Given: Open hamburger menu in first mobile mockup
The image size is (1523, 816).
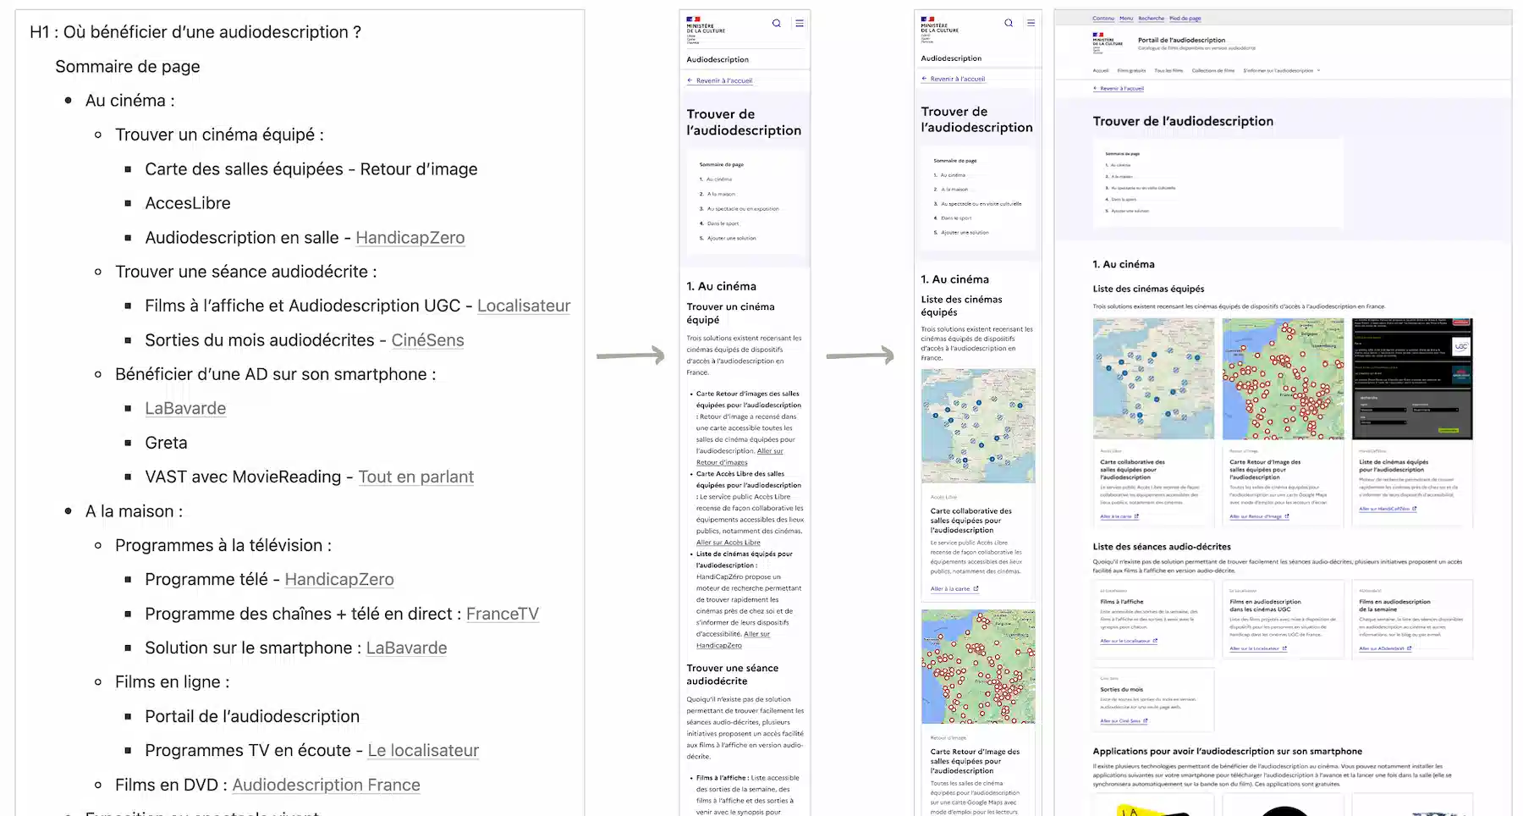Looking at the screenshot, I should 800,24.
